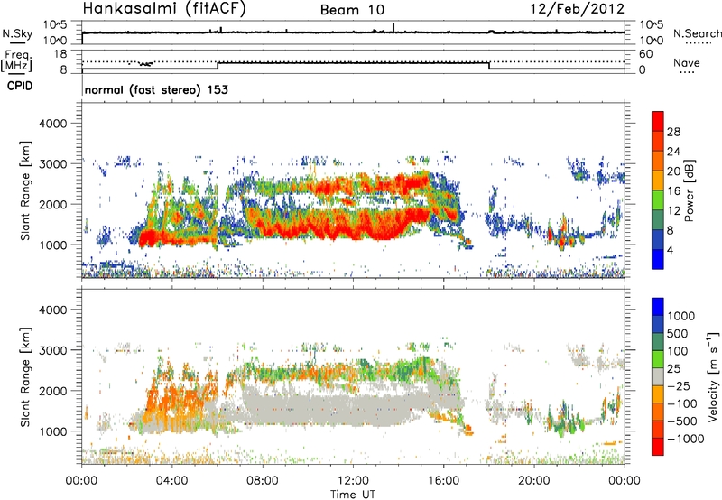Click the 'Beam 10' label
Screen dimensions: 722x500
point(352,10)
